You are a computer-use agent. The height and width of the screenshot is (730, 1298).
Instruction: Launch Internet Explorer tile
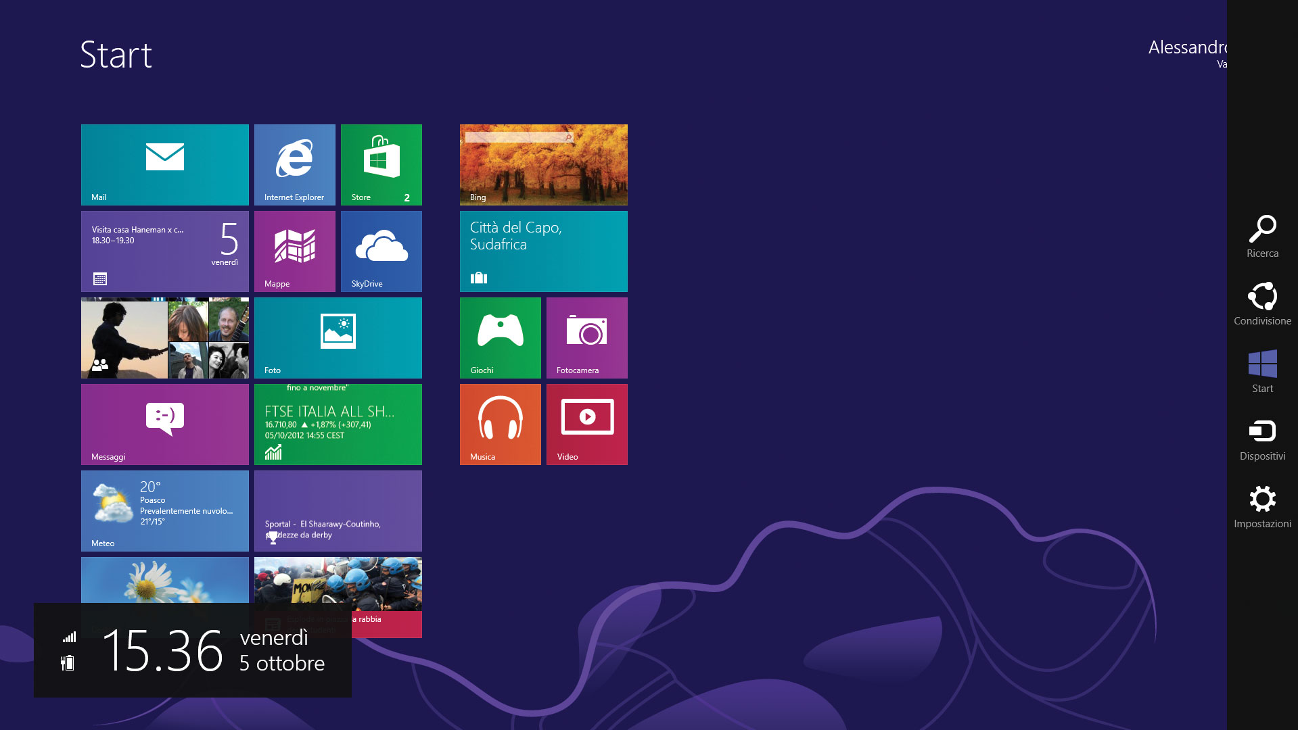coord(295,165)
